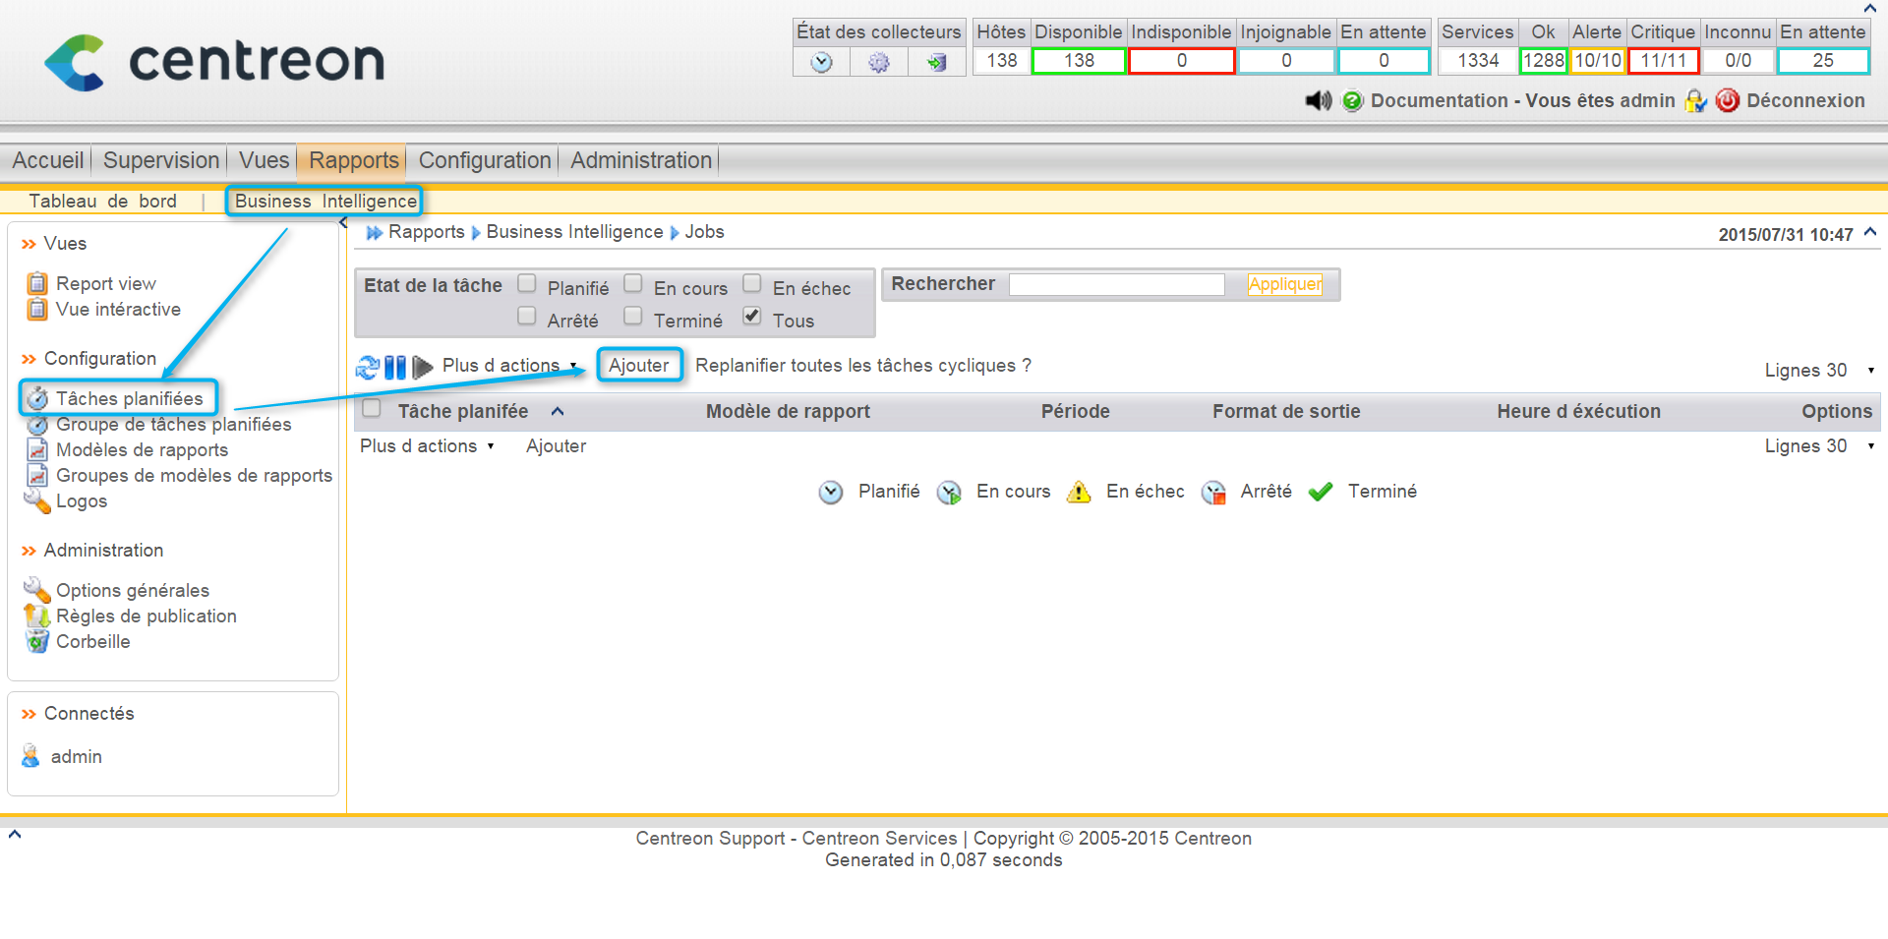Check the Planifié task state checkbox
The image size is (1888, 939).
[x=527, y=283]
